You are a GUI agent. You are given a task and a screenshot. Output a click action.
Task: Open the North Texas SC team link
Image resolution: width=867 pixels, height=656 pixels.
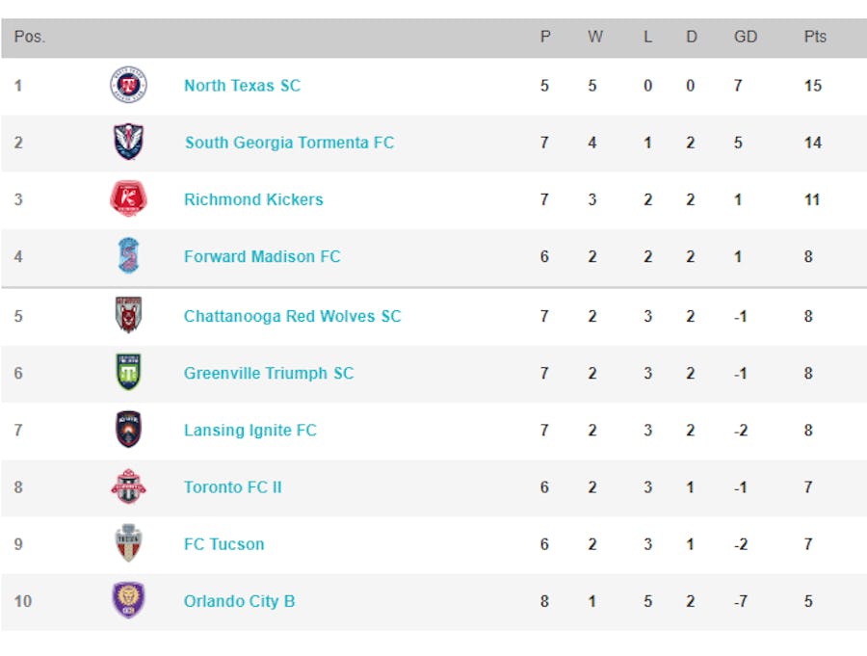pyautogui.click(x=242, y=86)
